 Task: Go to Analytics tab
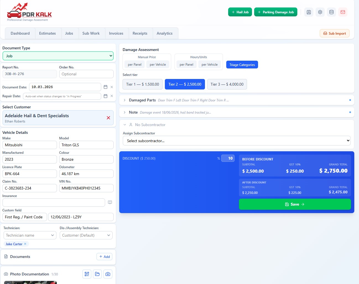165,33
